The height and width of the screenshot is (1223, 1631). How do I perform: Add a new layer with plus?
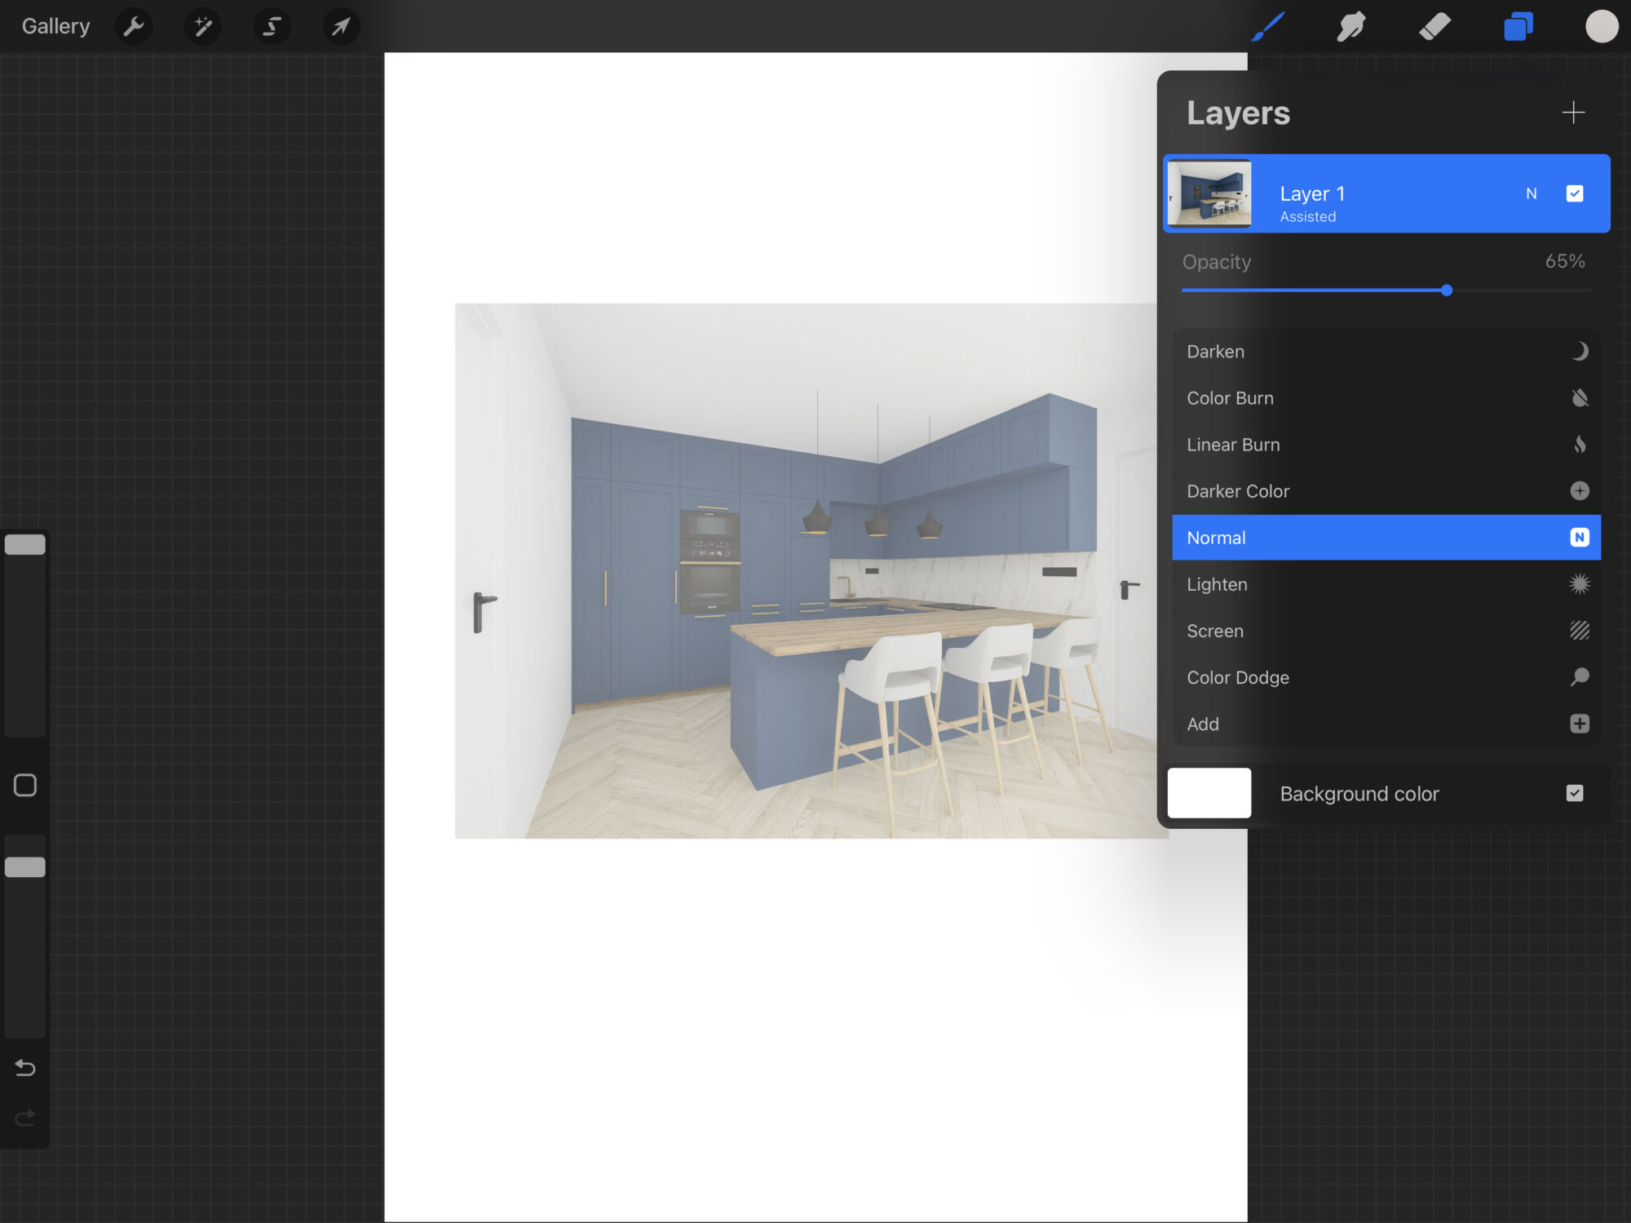click(1573, 113)
